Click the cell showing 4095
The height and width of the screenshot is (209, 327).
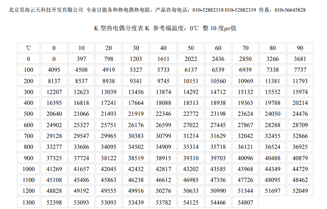tap(54, 70)
